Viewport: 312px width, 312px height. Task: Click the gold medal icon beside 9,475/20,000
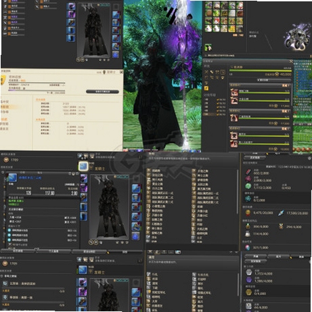248,213
